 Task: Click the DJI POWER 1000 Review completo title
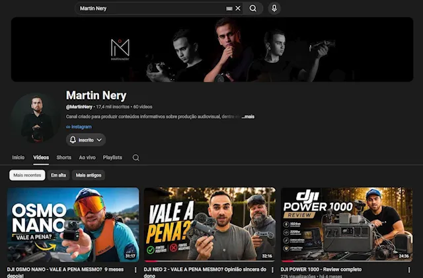(321, 269)
